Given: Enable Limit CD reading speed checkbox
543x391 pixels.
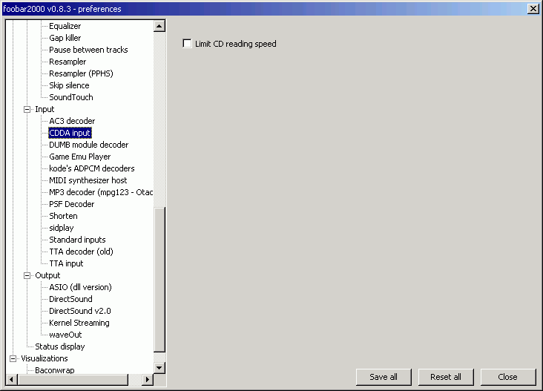Looking at the screenshot, I should tap(187, 44).
